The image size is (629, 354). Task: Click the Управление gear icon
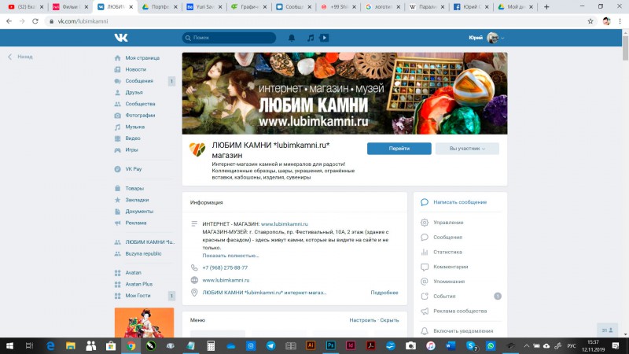[425, 223]
